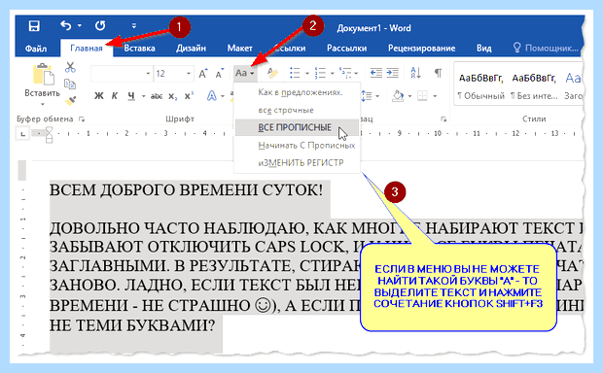Open the numbered list dropdown arrow
This screenshot has height=373, width=603.
pyautogui.click(x=332, y=73)
